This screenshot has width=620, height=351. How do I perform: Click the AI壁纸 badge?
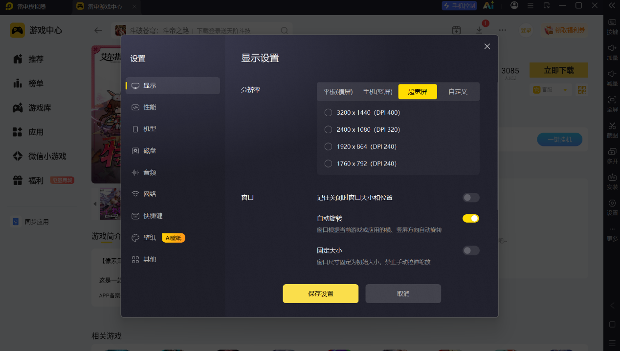click(174, 238)
